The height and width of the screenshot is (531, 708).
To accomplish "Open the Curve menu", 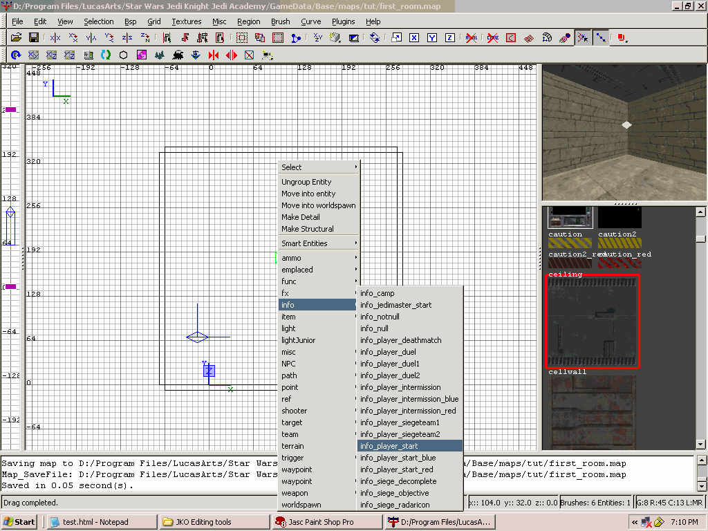I will [310, 21].
